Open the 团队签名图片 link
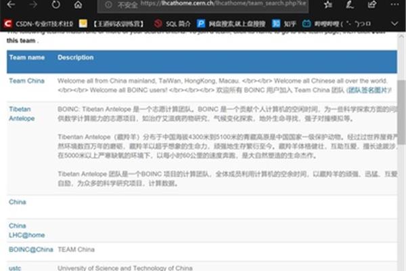406x271 pixels. click(369, 90)
